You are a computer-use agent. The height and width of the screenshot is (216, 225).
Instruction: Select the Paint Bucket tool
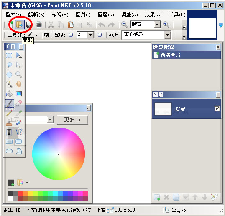9,94
